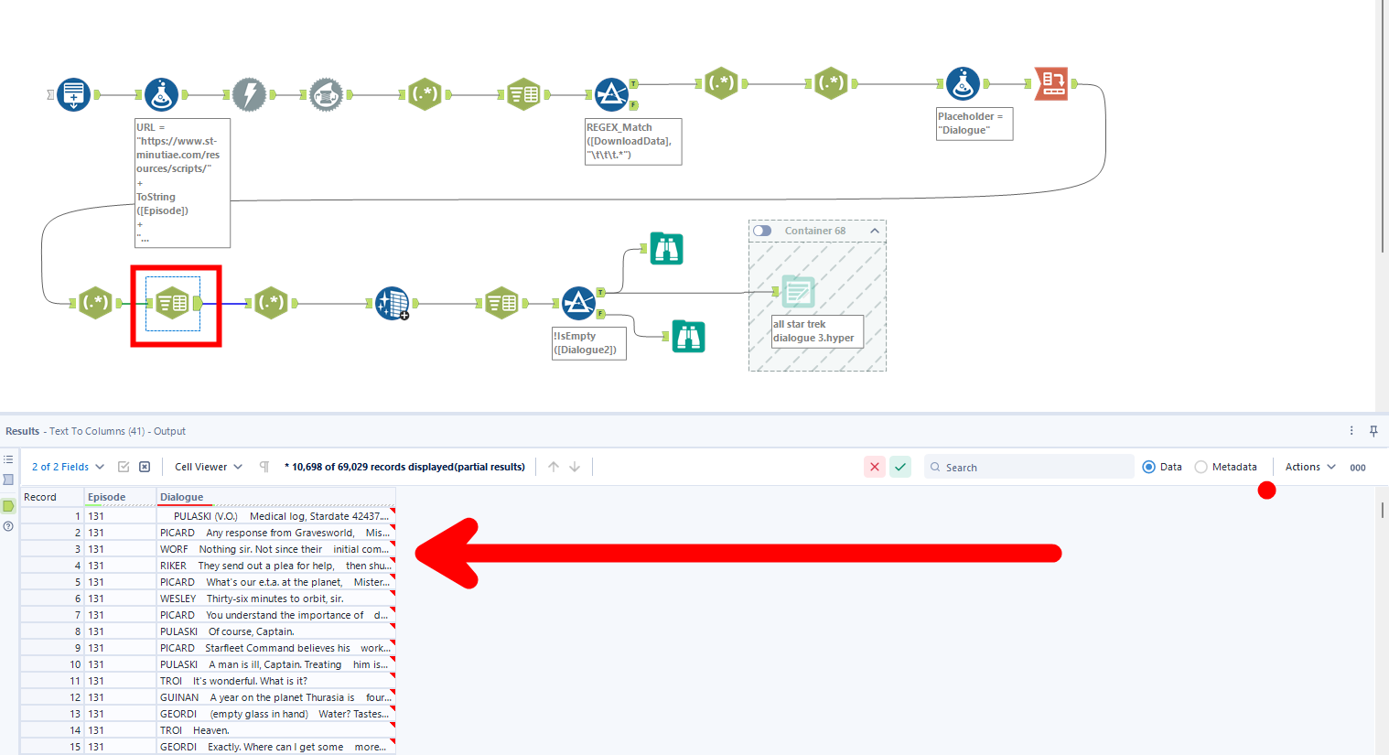Open Results window three-dot options menu
Viewport: 1389px width, 755px height.
(x=1351, y=431)
